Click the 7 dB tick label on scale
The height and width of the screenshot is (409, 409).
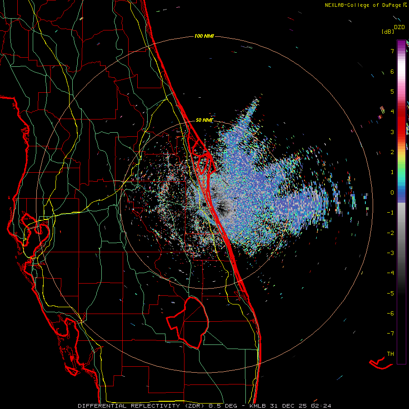[392, 51]
